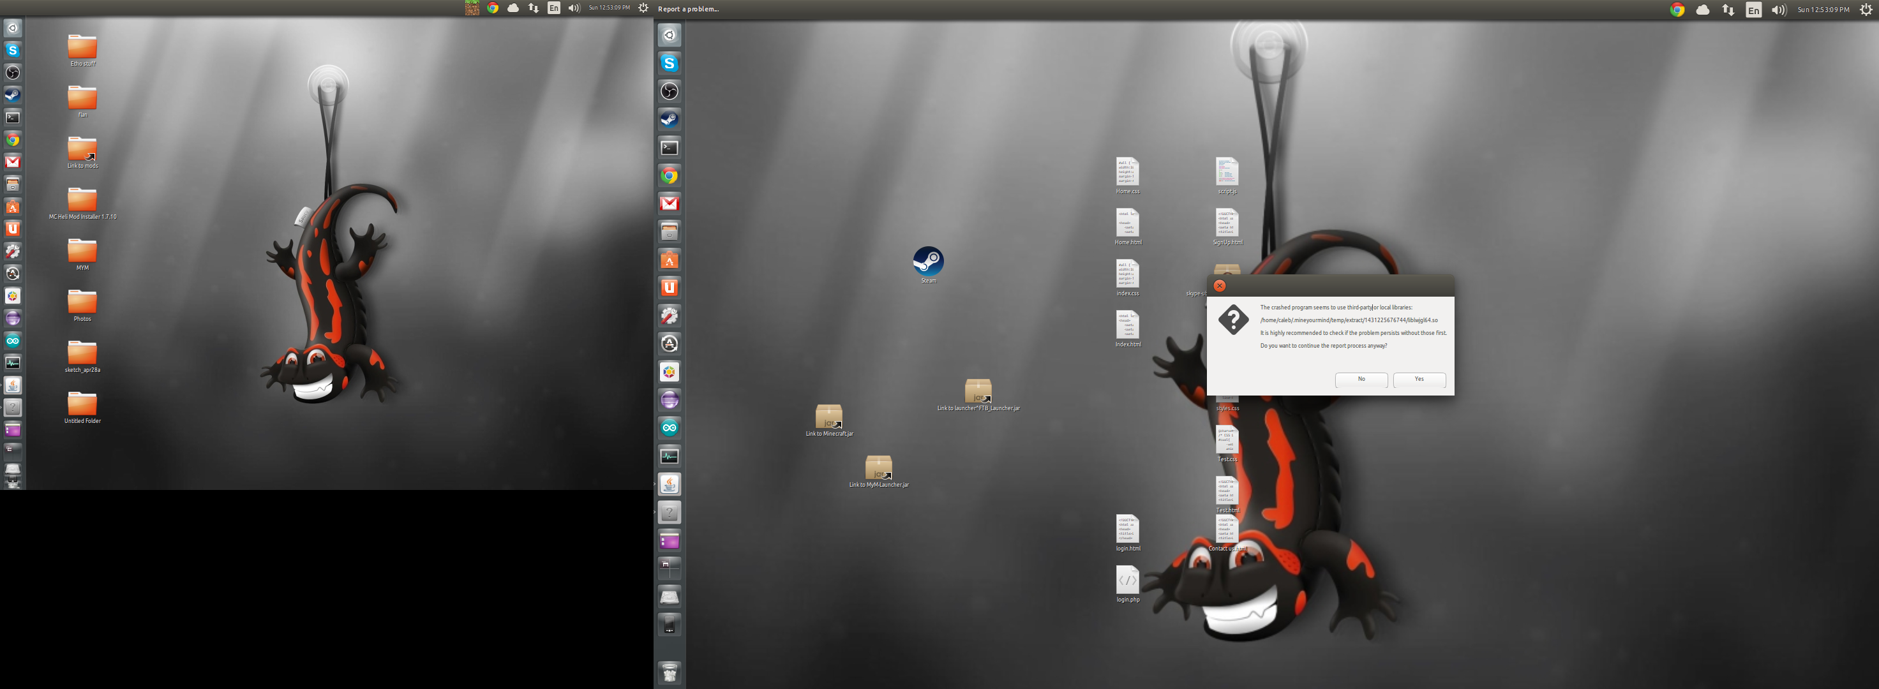Open Ubuntu Dash on the right monitor launcher
This screenshot has height=689, width=1879.
[670, 35]
